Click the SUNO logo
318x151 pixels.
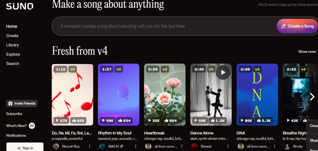point(20,6)
